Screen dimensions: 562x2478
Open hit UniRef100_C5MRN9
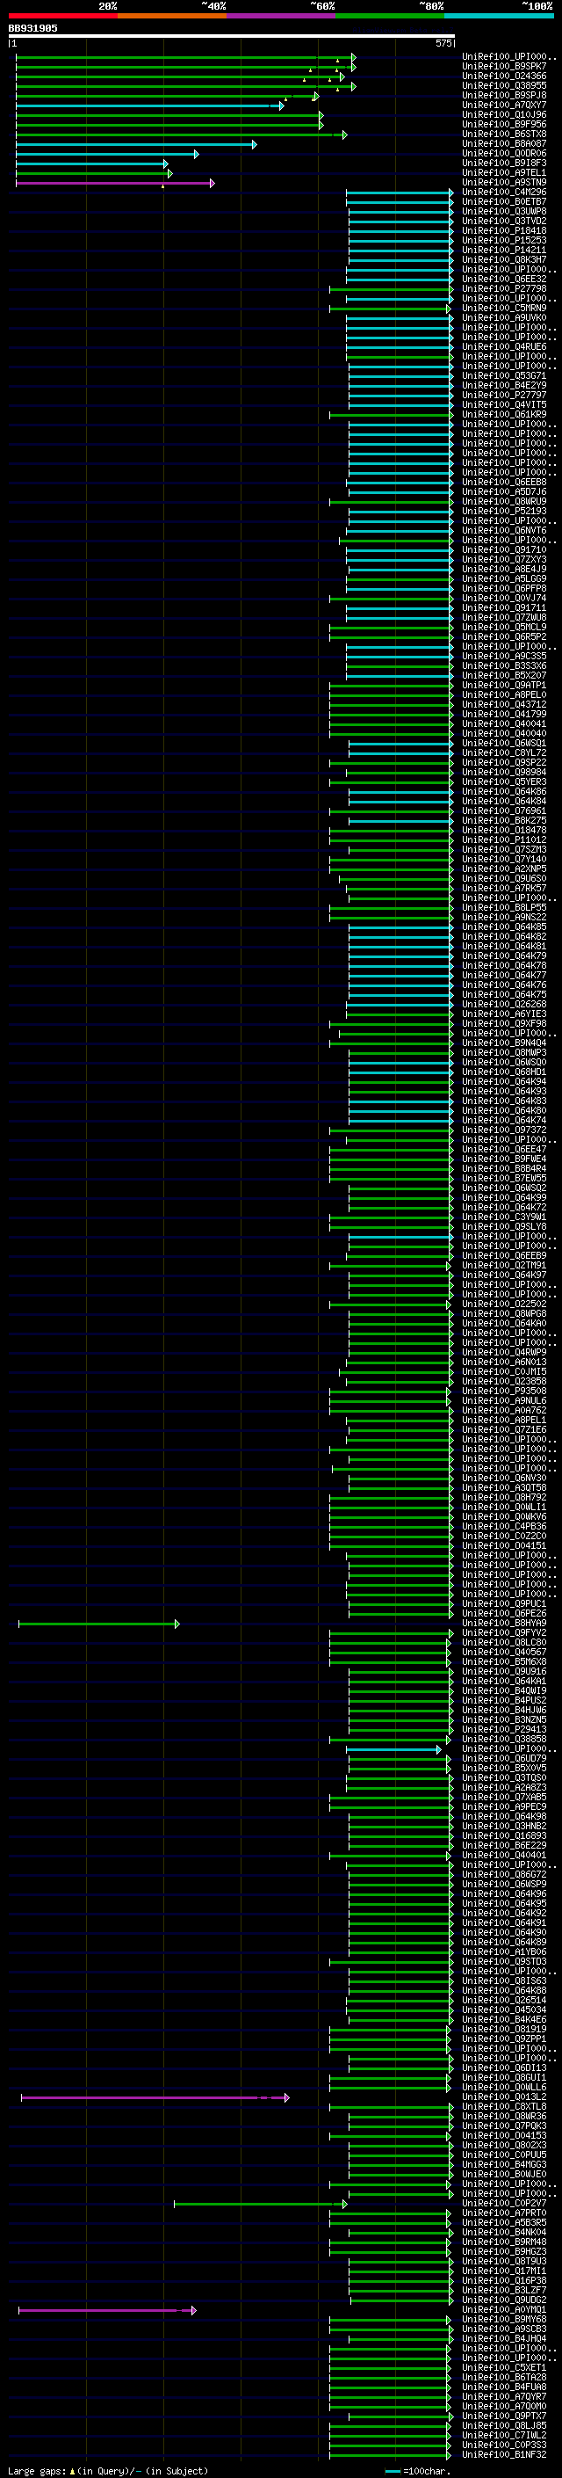pyautogui.click(x=504, y=308)
